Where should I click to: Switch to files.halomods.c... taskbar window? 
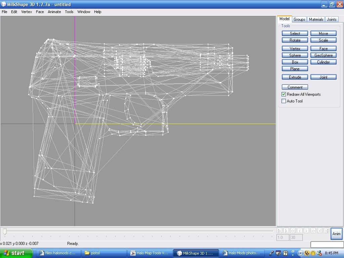(x=58, y=253)
